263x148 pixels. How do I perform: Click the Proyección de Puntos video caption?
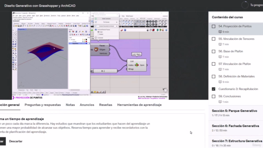pos(29,98)
